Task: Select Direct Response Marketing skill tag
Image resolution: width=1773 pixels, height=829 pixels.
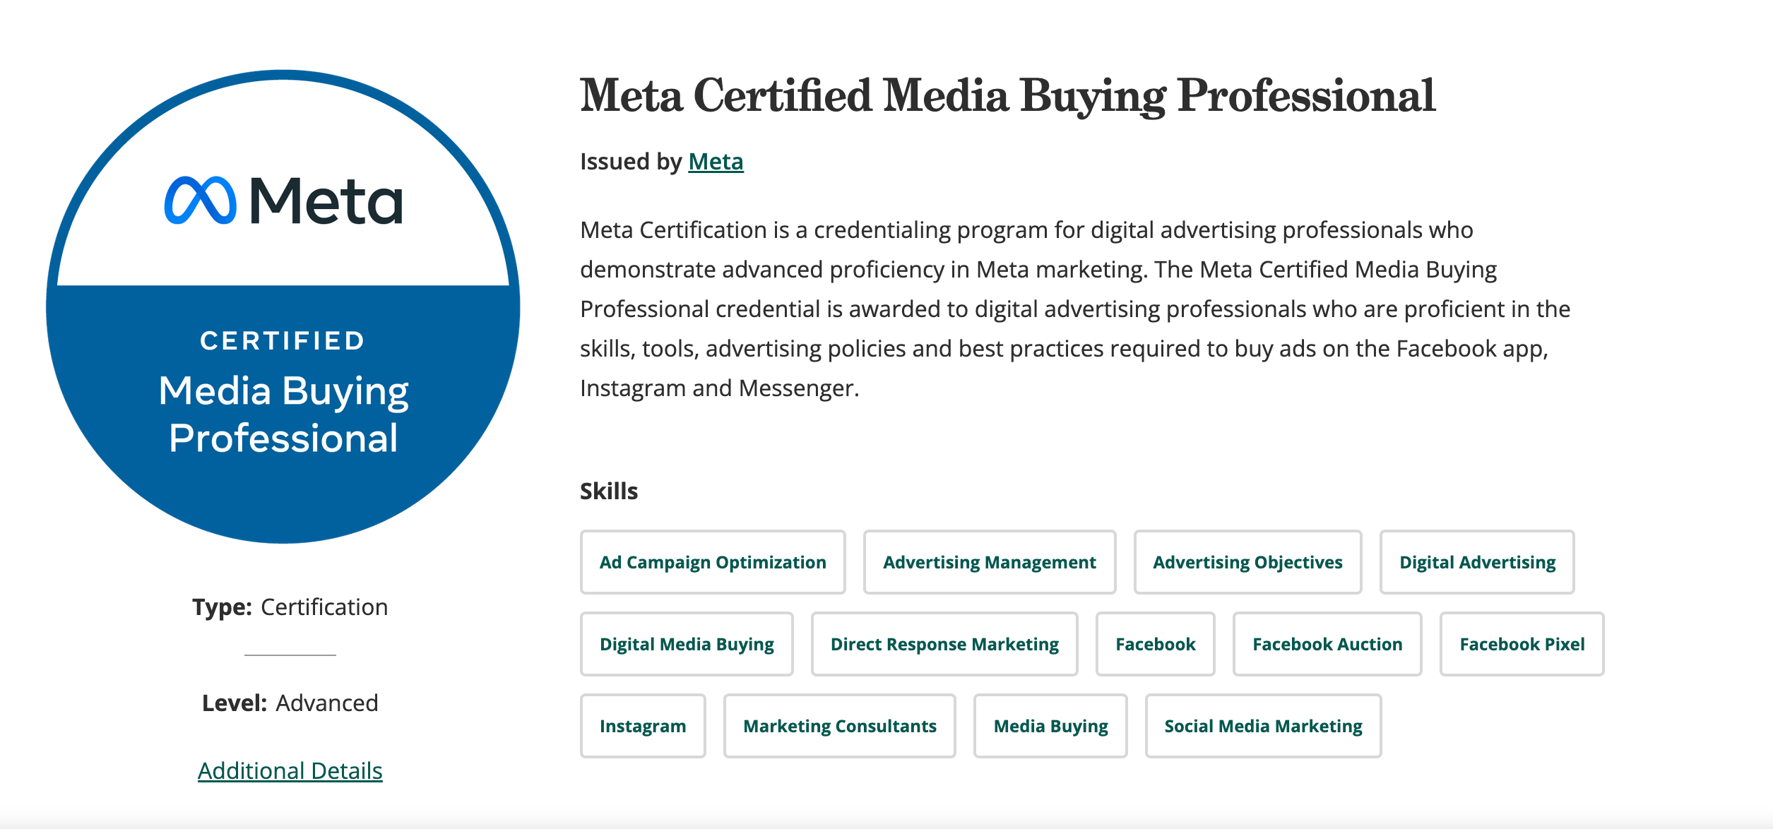Action: click(x=944, y=644)
